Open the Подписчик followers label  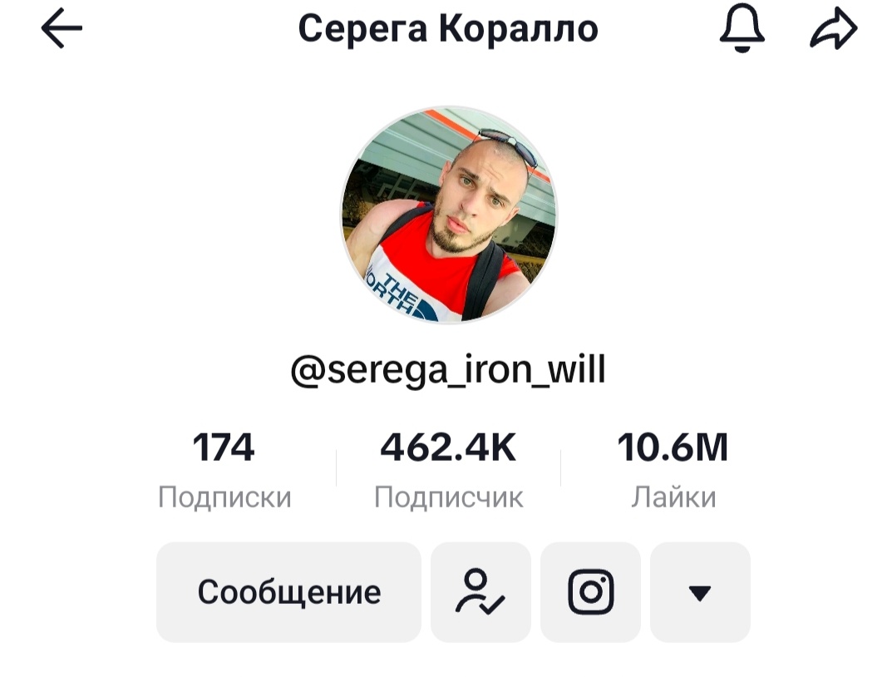coord(449,497)
